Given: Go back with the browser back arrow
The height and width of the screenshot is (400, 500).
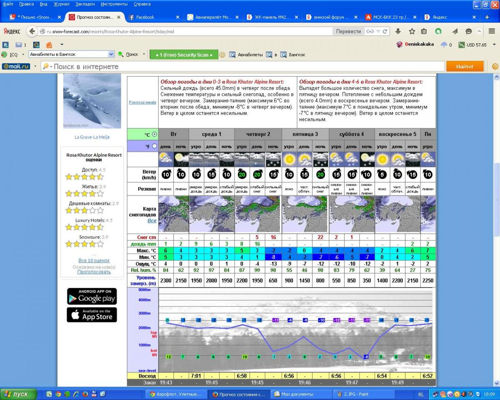Looking at the screenshot, I should 32,32.
